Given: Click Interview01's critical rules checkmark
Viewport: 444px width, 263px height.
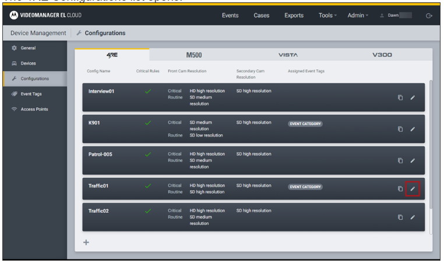Looking at the screenshot, I should point(148,91).
